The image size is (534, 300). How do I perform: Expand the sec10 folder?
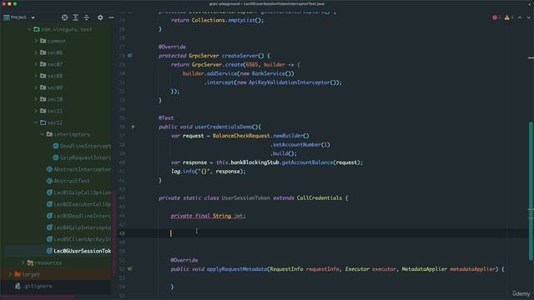click(x=36, y=99)
